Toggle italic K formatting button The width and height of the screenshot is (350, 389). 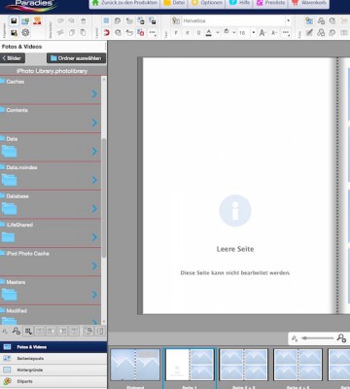click(x=188, y=33)
